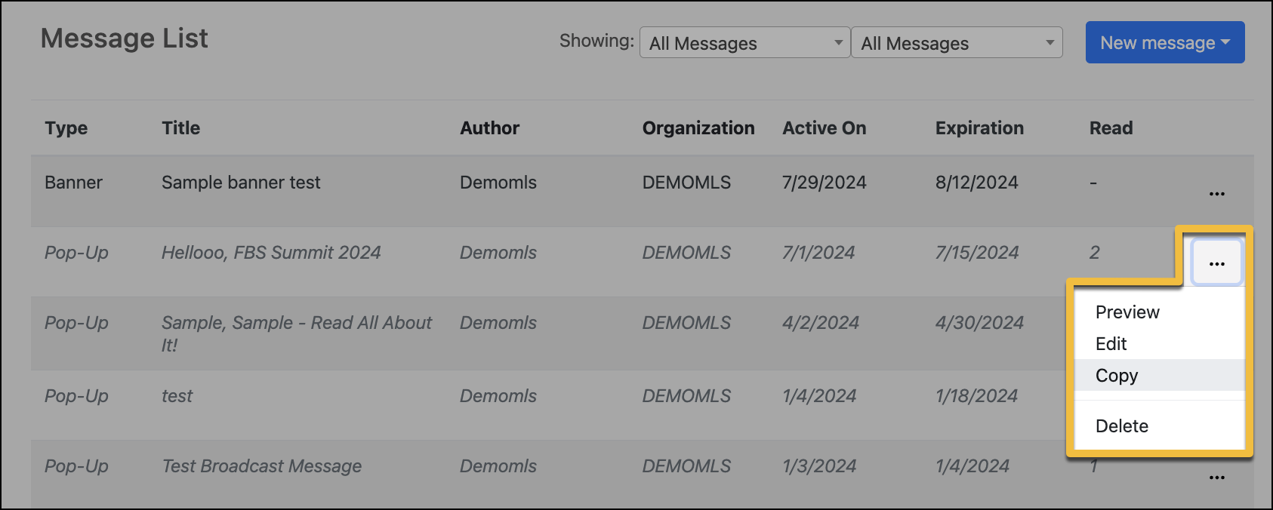Screen dimensions: 1273x510
Task: Click the read count 2 cell
Action: 1095,253
